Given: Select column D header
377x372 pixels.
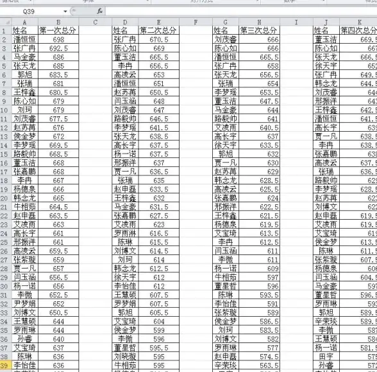Looking at the screenshot, I should coord(125,22).
